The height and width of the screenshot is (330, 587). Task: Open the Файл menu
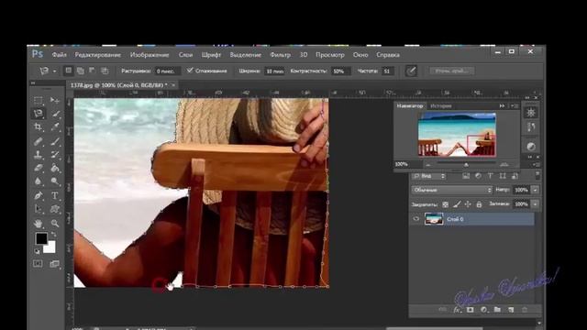click(59, 55)
